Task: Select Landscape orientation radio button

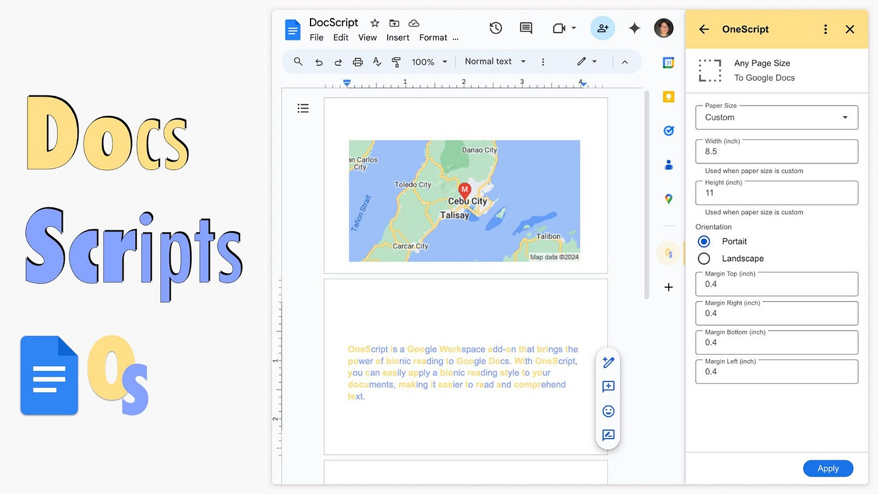Action: (x=704, y=258)
